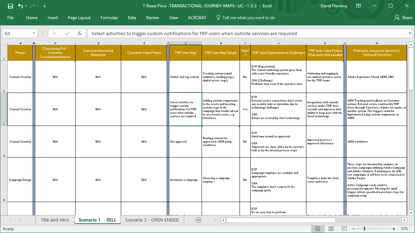The image size is (415, 233).
Task: Click the Share person icon
Action: click(x=397, y=17)
